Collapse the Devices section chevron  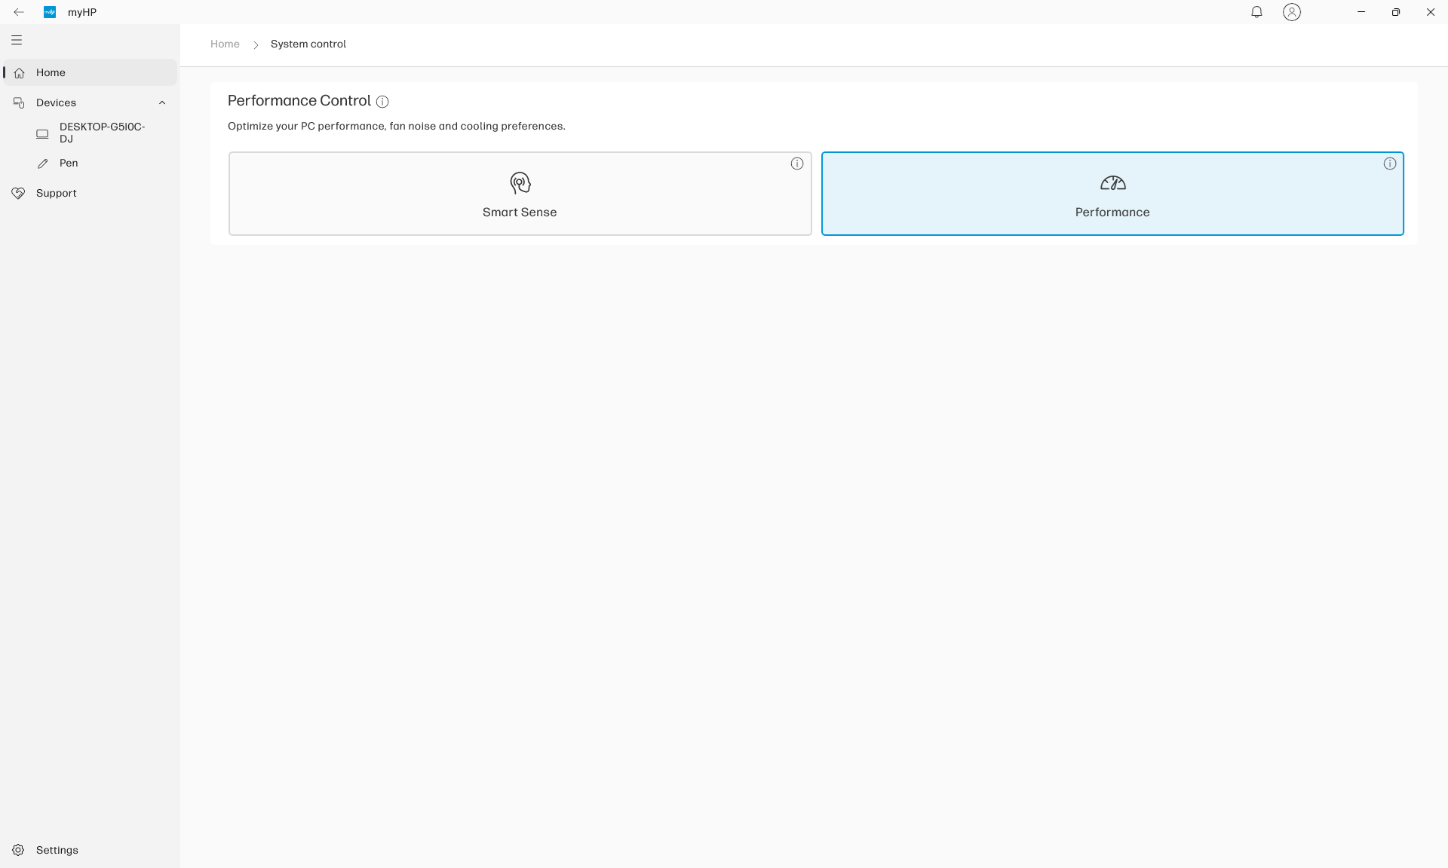pos(162,102)
